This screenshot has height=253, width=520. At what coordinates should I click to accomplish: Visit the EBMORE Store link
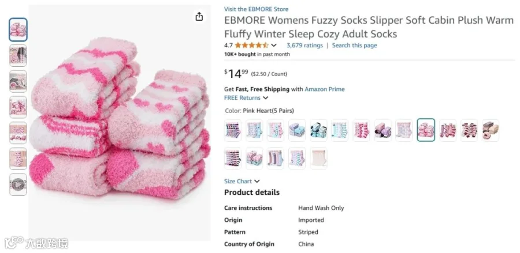coord(256,9)
